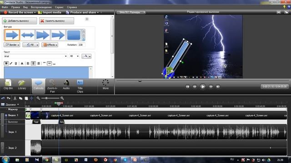Click Import media button
Screen dimensions: 291x163
tap(50, 12)
